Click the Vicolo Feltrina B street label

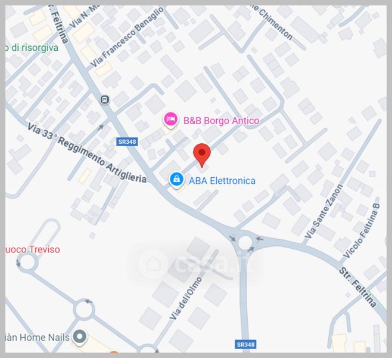[362, 230]
